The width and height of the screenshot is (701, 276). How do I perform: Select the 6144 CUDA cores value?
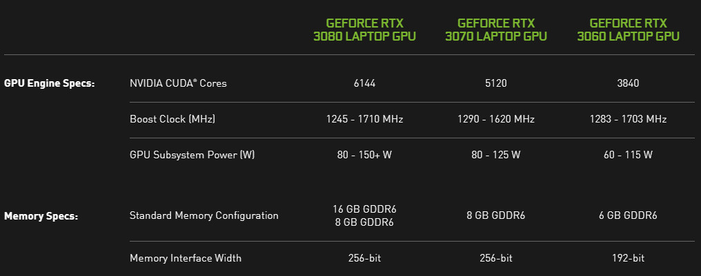pyautogui.click(x=364, y=83)
